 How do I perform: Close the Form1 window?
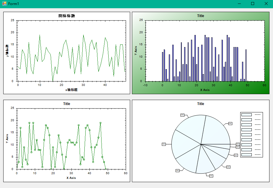(x=266, y=4)
